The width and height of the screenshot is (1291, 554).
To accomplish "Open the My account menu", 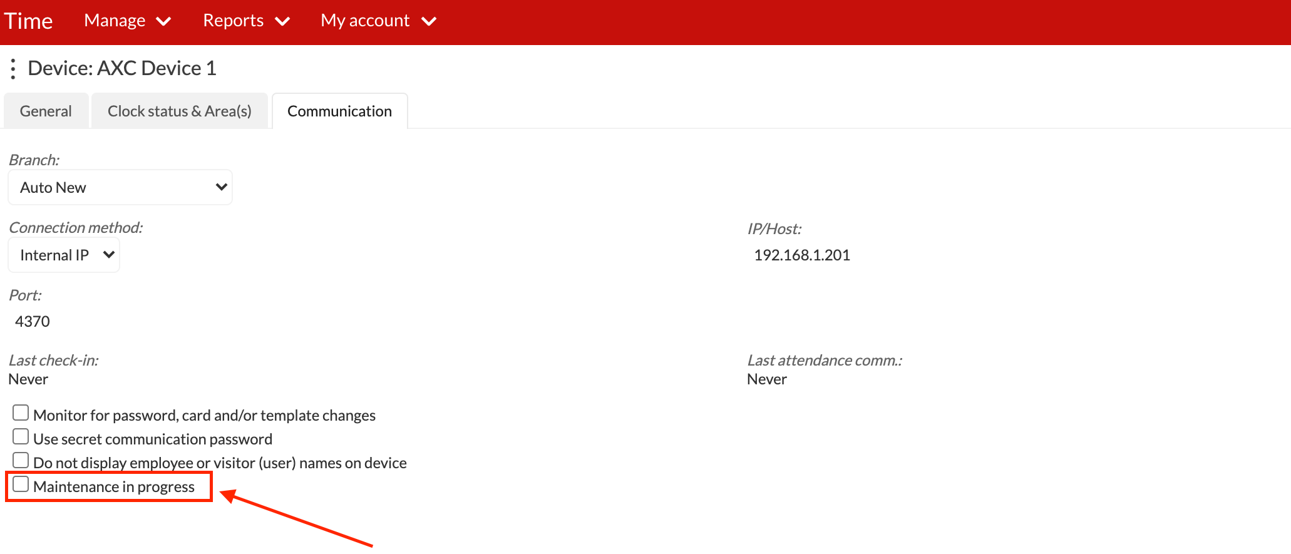I will pyautogui.click(x=379, y=21).
